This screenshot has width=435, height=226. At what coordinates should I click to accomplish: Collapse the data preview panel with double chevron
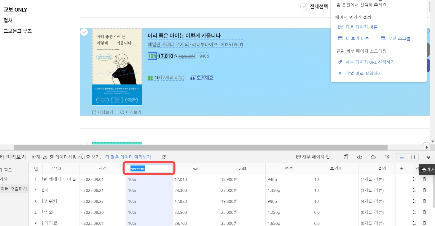[428, 157]
